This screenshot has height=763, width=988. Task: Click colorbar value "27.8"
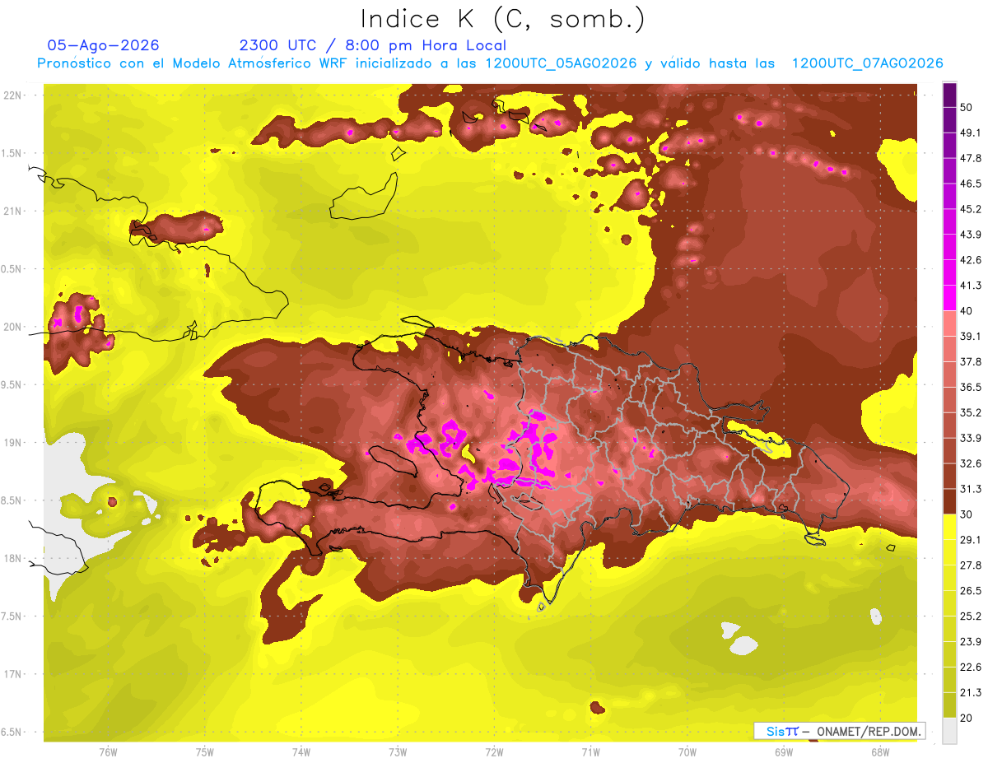(971, 565)
